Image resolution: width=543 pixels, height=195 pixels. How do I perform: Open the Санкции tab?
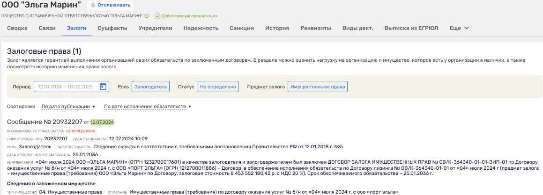coord(242,29)
